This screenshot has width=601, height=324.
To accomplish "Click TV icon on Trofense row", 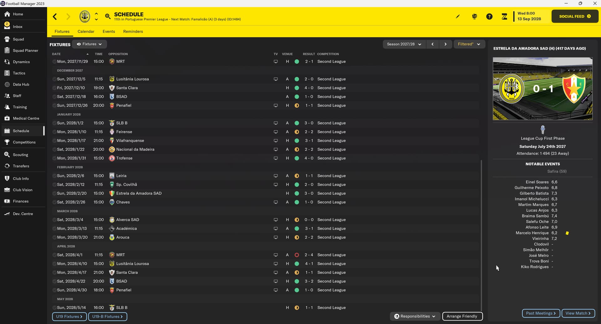I will (276, 158).
